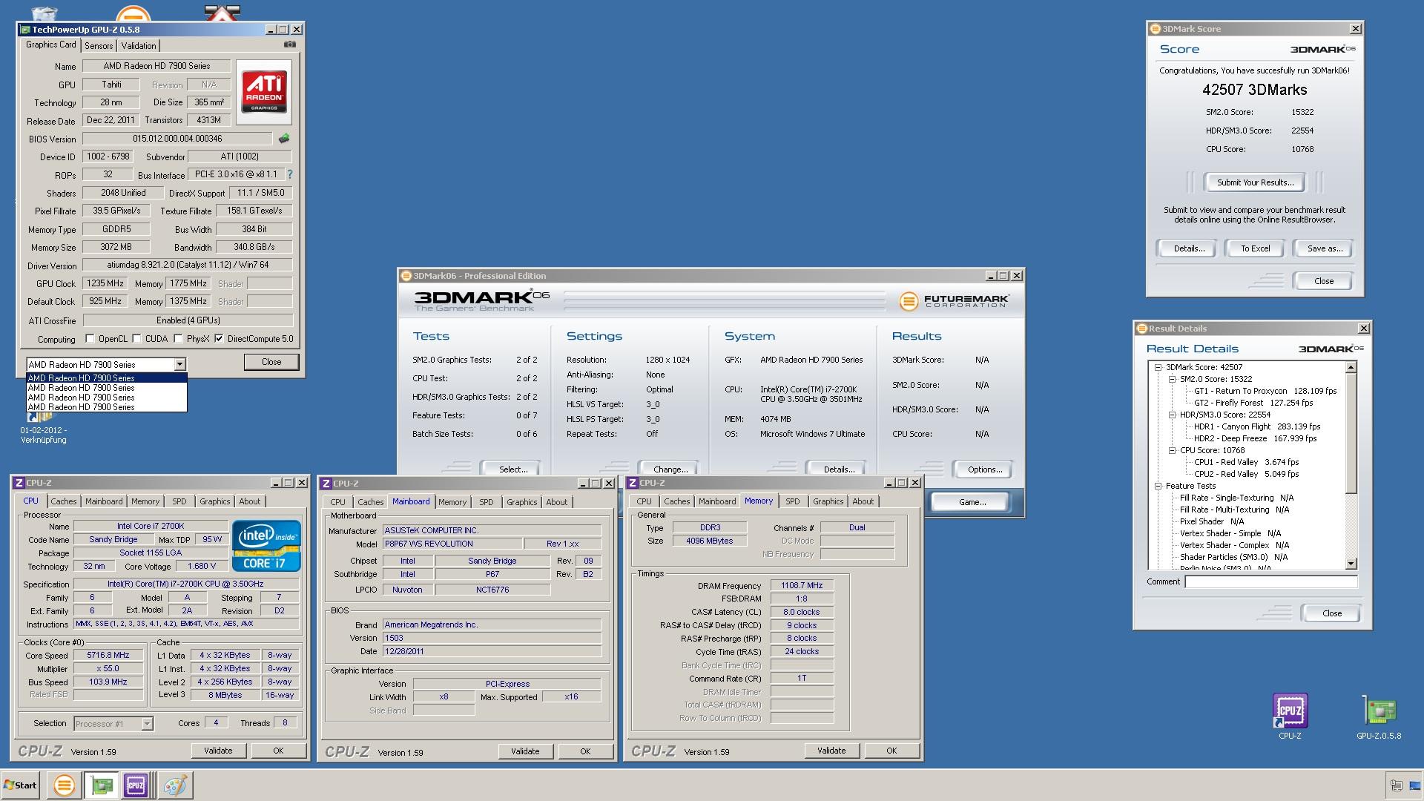
Task: Collapse the Feature Tests tree node
Action: (x=1158, y=486)
